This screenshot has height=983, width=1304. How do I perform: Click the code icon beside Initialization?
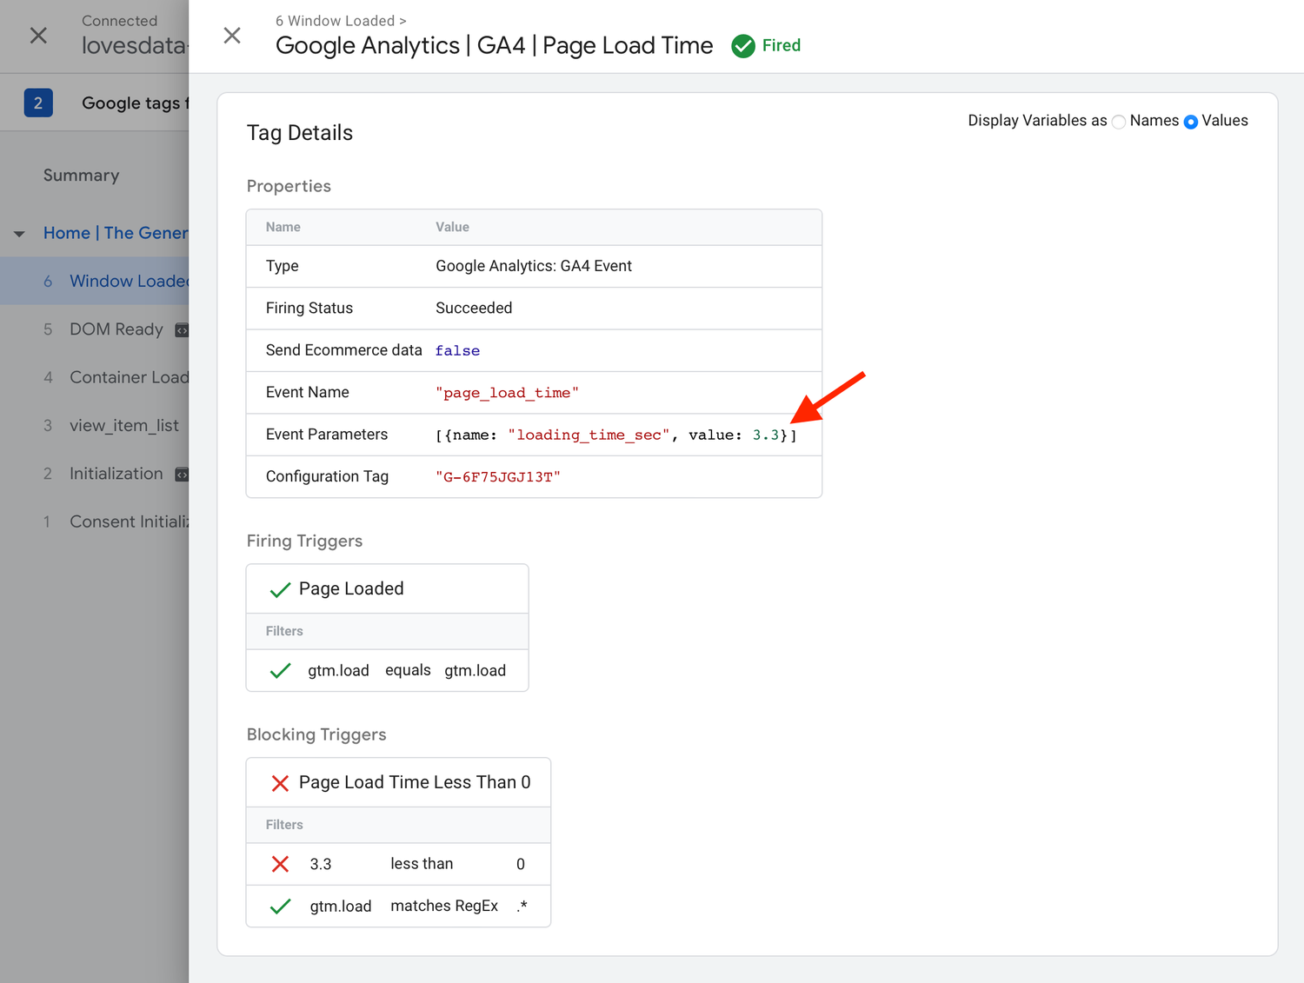[x=182, y=475]
